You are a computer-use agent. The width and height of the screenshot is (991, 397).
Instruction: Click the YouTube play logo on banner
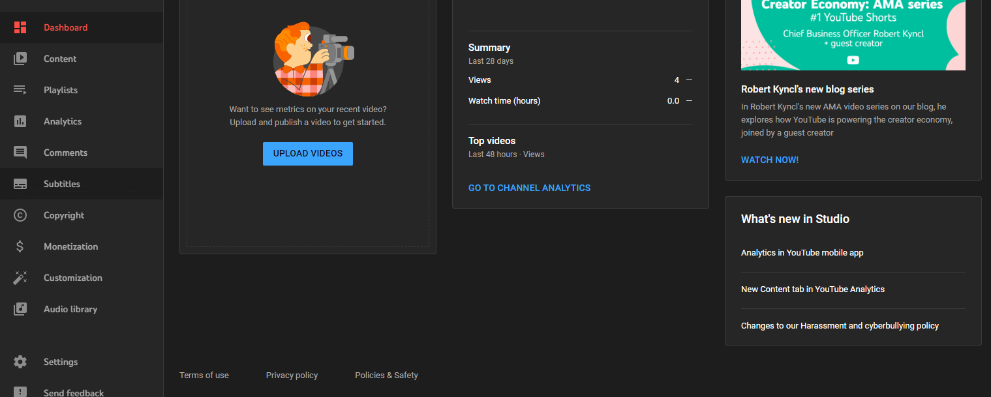pos(853,60)
